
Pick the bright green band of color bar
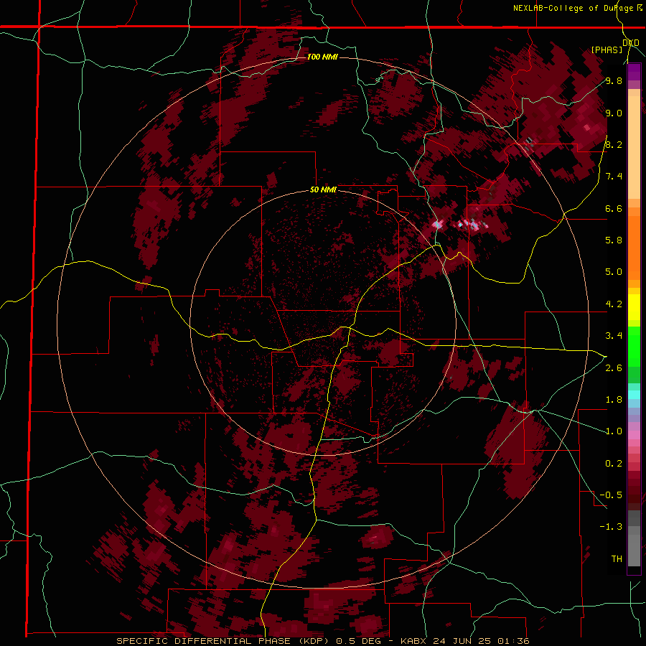click(x=634, y=346)
